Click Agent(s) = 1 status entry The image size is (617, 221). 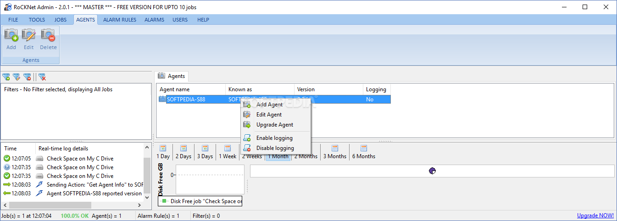pyautogui.click(x=106, y=215)
